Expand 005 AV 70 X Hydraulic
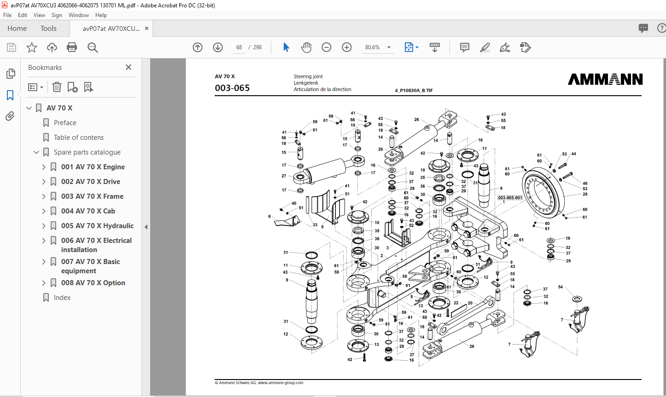Screen dimensions: 666x397 click(44, 226)
